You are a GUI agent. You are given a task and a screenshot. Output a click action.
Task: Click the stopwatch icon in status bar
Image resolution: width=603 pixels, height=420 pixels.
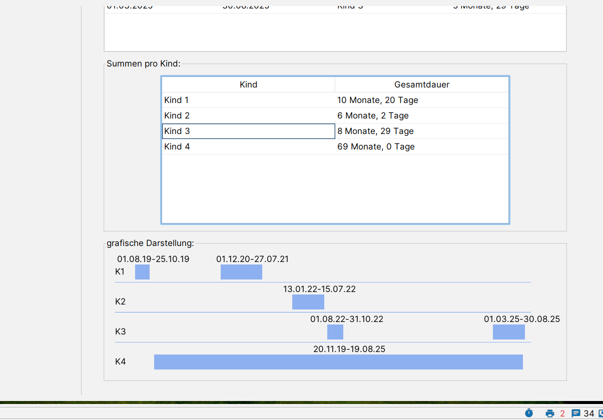(x=529, y=413)
